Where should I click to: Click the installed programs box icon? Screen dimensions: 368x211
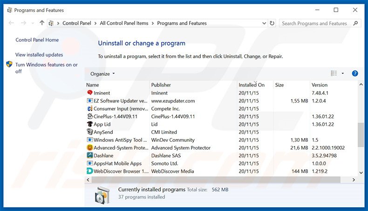click(x=102, y=195)
